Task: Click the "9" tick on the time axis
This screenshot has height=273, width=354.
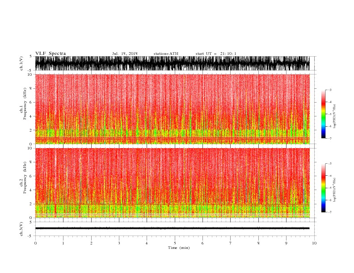Action: (286, 243)
